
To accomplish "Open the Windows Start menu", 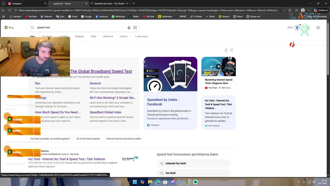I will coord(135,182).
